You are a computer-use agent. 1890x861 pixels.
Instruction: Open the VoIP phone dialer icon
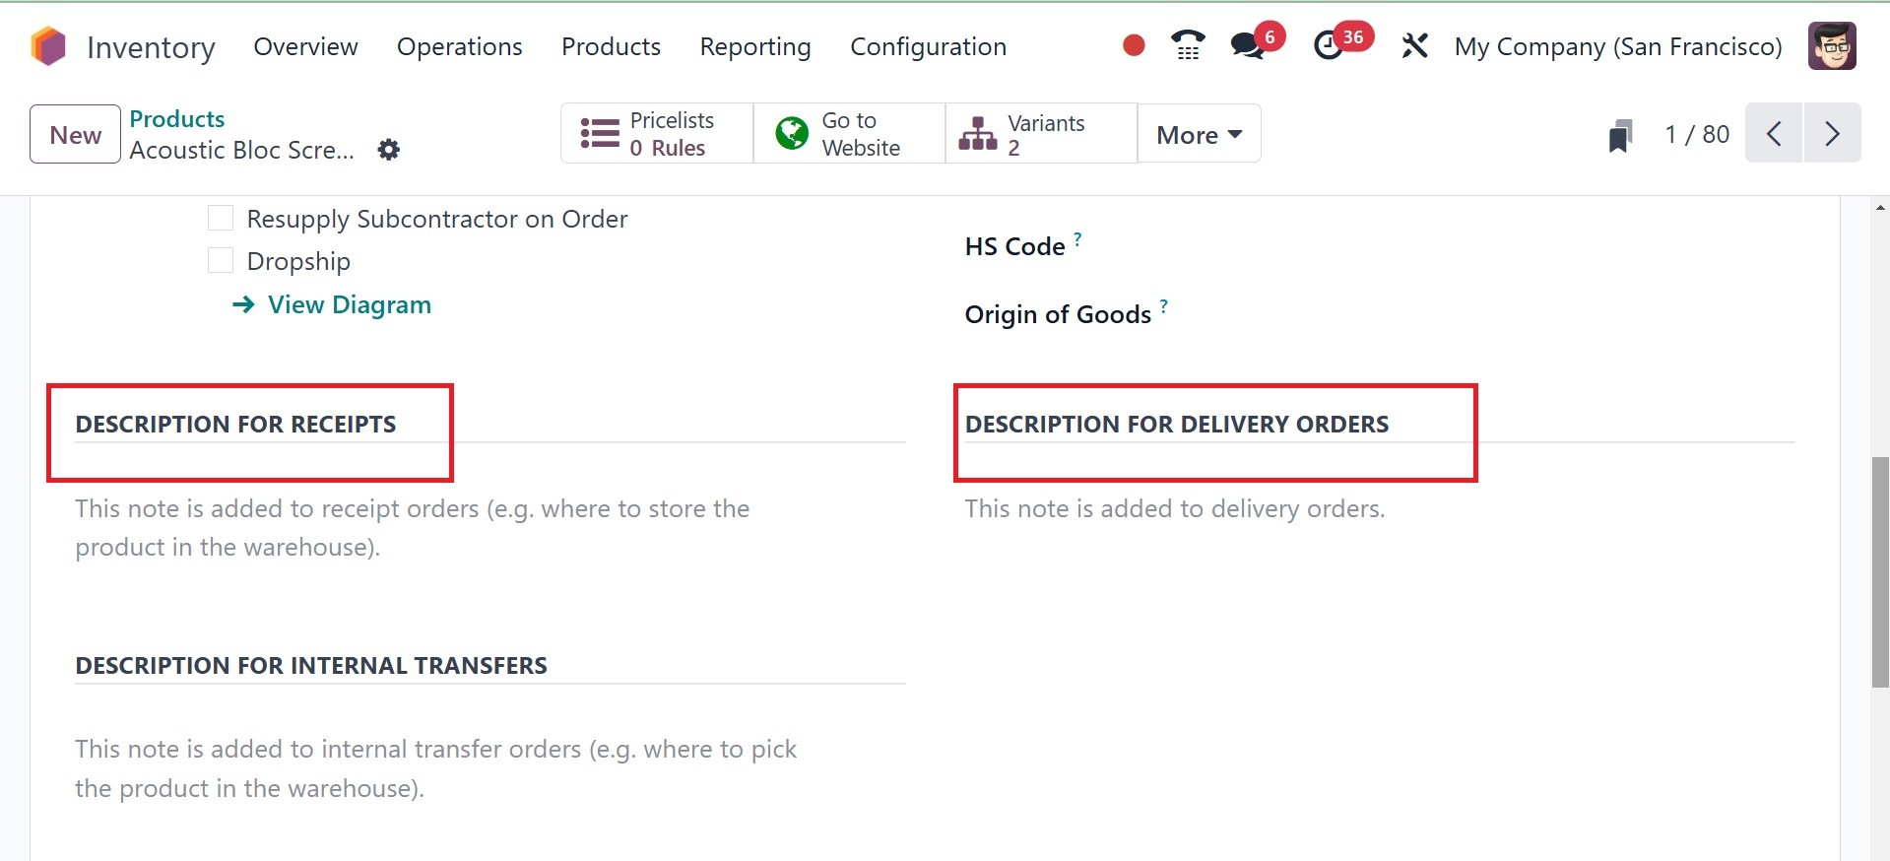click(x=1188, y=45)
